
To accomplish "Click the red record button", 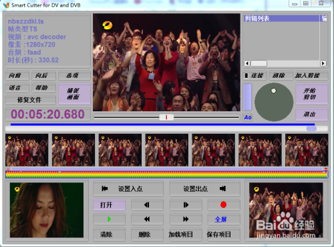I will (x=224, y=205).
